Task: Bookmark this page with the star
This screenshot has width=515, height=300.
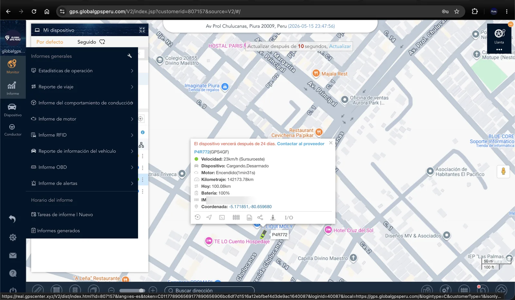Action: pyautogui.click(x=457, y=12)
